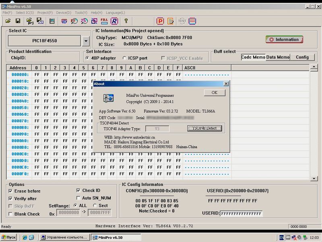Open the Select IC dropdown arrow

click(x=86, y=41)
